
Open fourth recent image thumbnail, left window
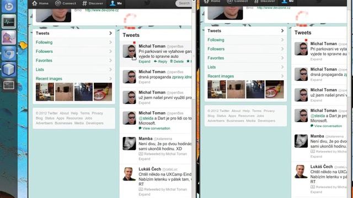[103, 92]
